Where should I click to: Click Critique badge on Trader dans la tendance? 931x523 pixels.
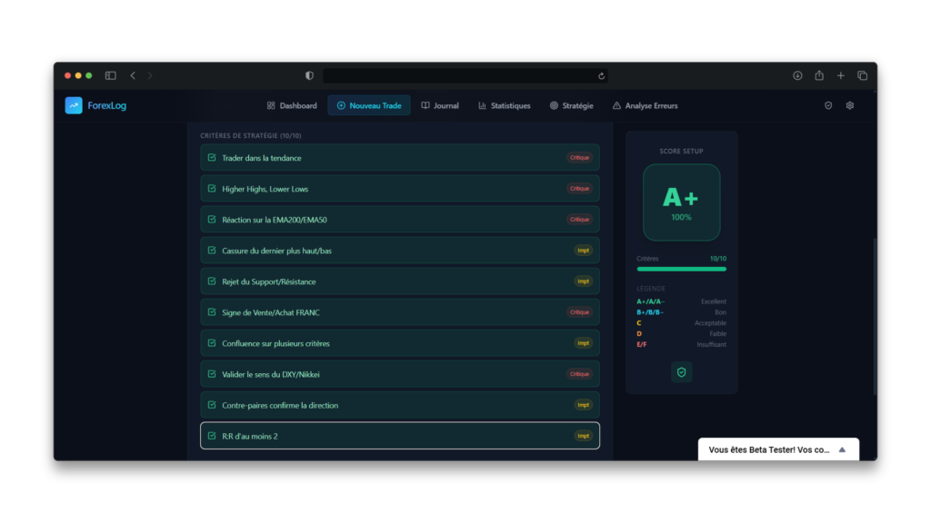coord(579,158)
